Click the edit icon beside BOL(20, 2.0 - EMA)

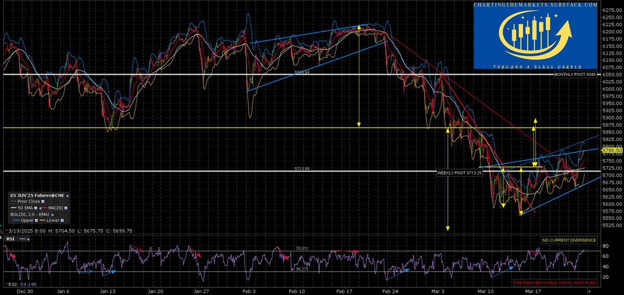52,214
